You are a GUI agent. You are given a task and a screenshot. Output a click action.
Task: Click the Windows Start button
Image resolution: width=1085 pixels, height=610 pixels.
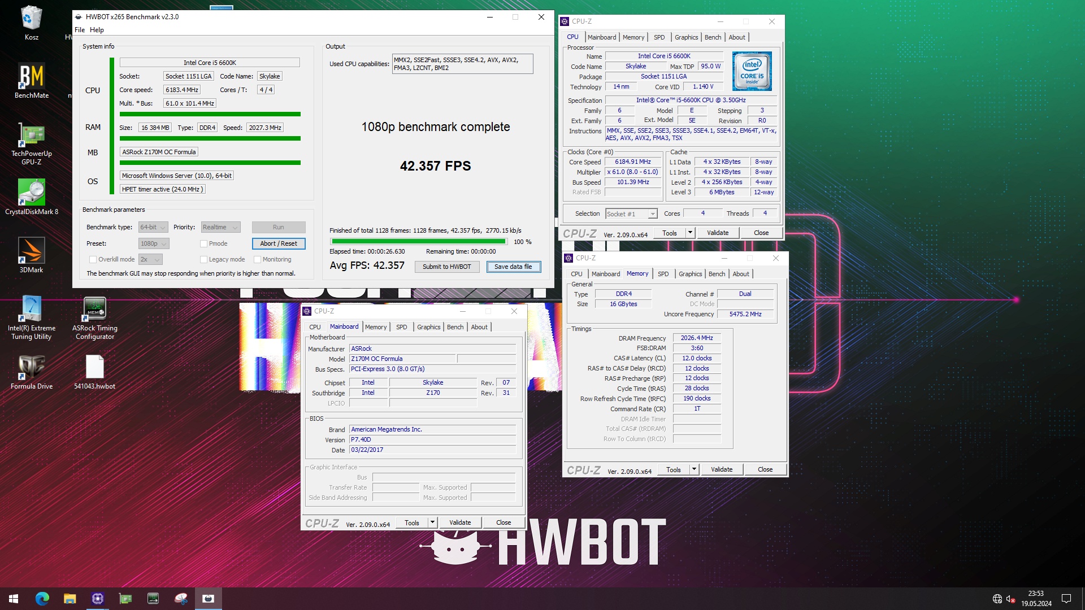tap(14, 599)
